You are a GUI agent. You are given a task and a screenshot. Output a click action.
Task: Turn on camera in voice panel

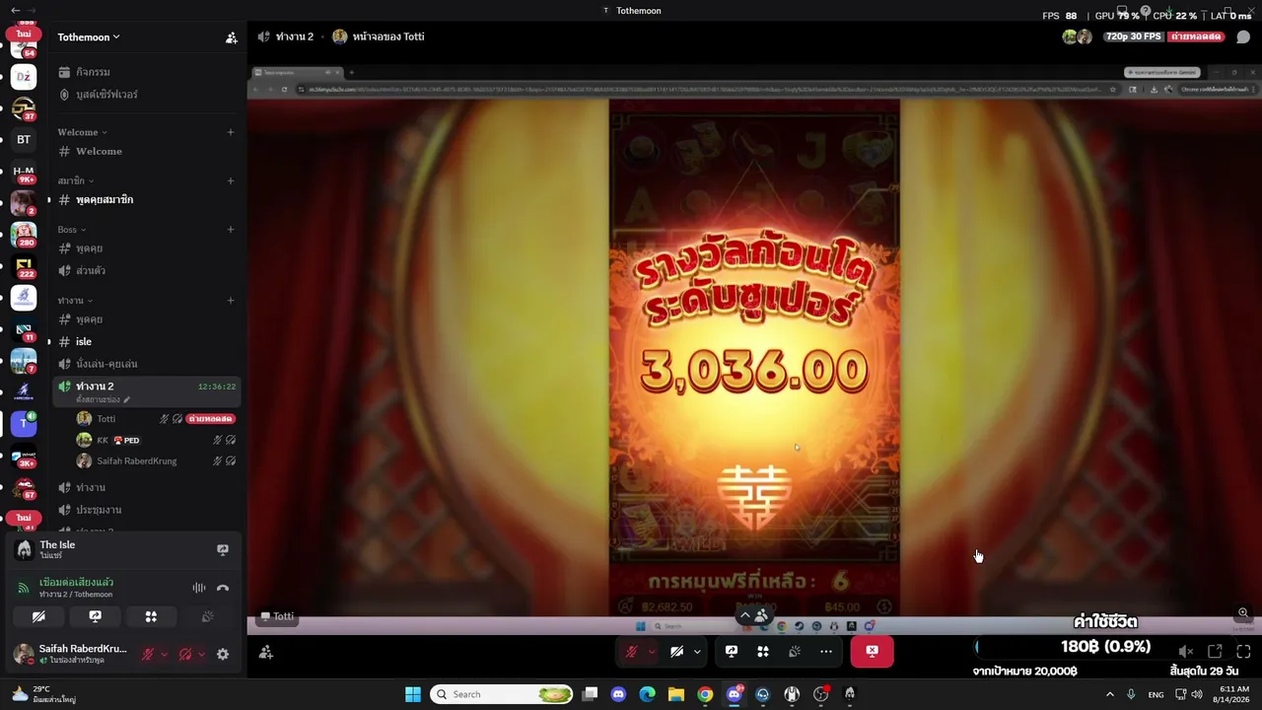[x=38, y=616]
